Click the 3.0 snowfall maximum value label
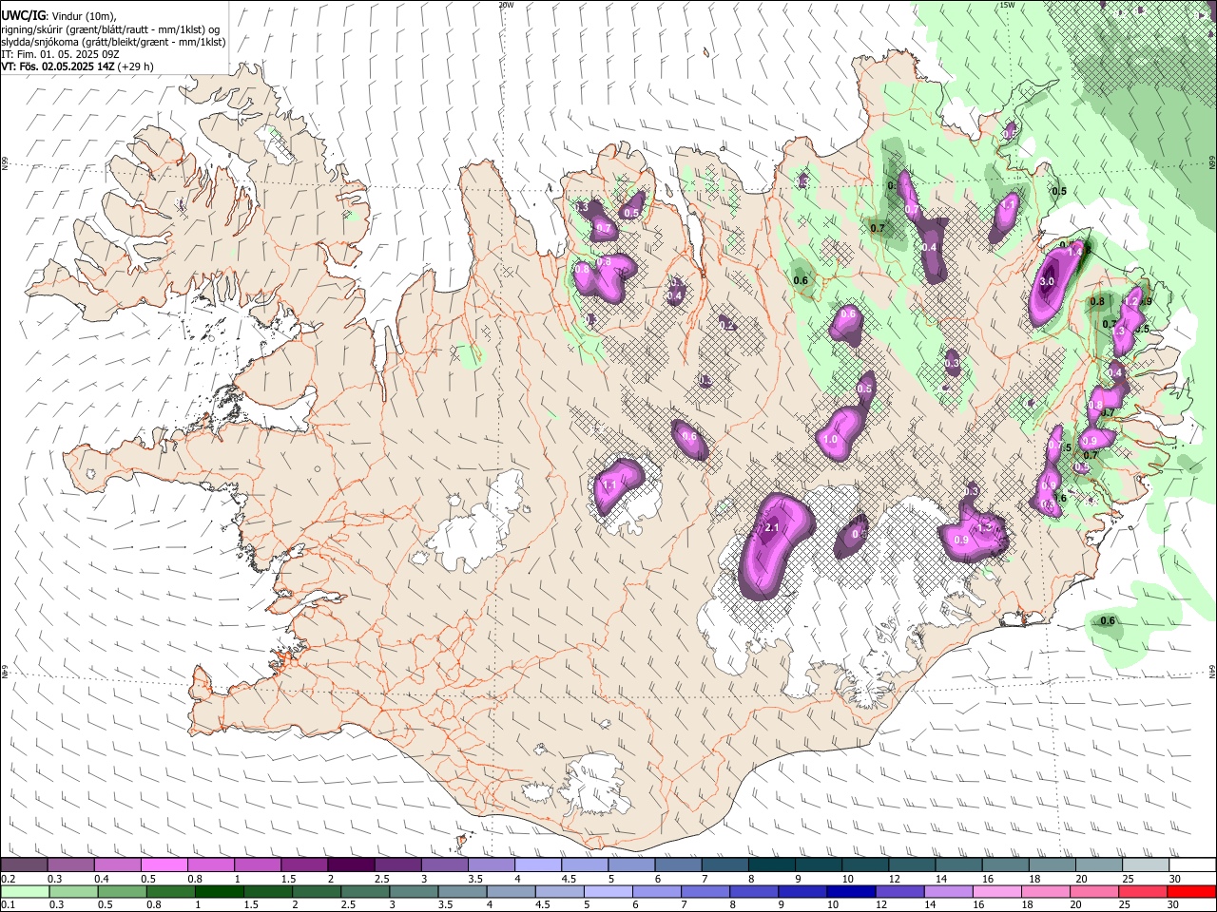 tap(1048, 282)
